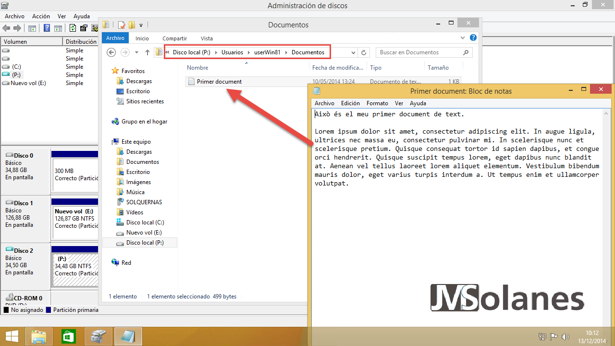The height and width of the screenshot is (346, 615).
Task: Open the Archivo tab in Explorer
Action: click(x=115, y=38)
